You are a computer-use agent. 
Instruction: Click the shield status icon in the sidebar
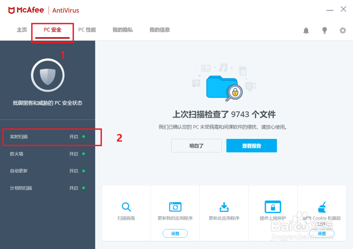(48, 75)
